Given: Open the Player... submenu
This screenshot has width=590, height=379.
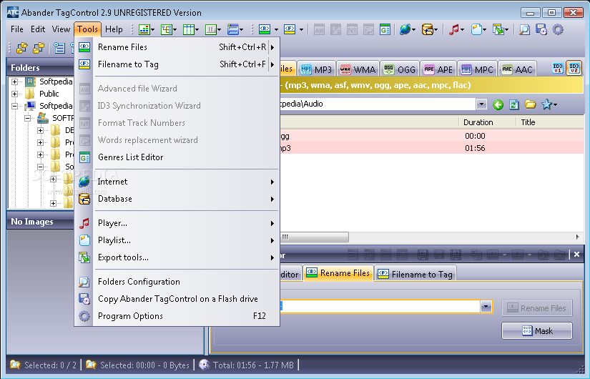Looking at the screenshot, I should [x=177, y=223].
